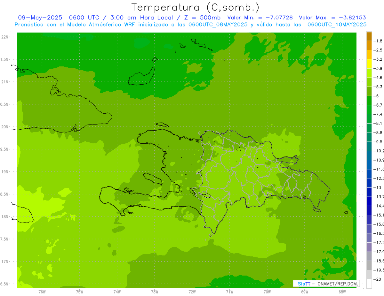
Task: Click the 'Valor Max. = -3.82153' readout
Action: tap(332, 18)
